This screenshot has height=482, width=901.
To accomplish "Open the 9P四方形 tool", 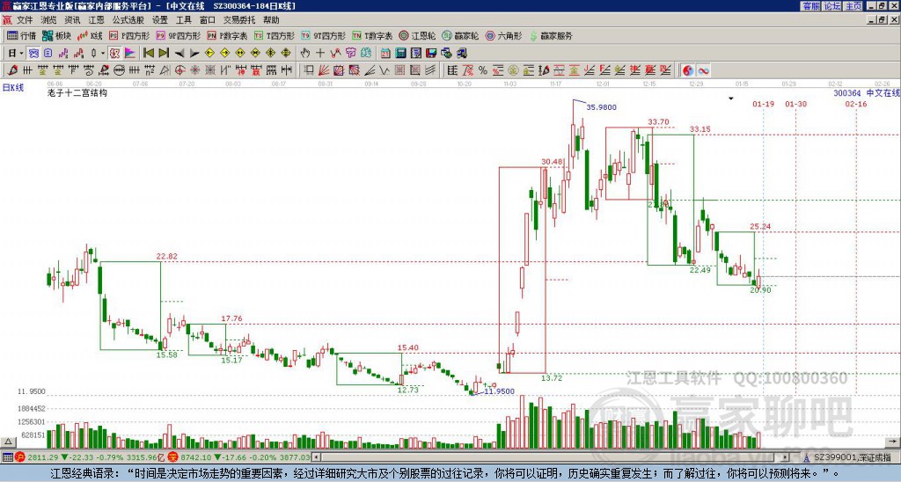I will click(178, 35).
